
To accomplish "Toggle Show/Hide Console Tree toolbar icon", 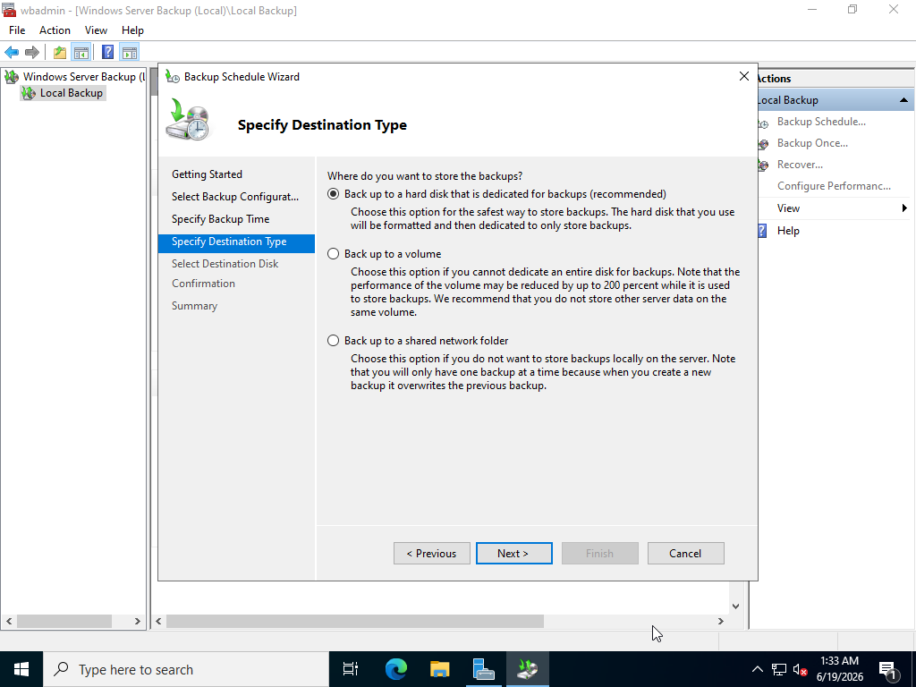I will tap(81, 53).
